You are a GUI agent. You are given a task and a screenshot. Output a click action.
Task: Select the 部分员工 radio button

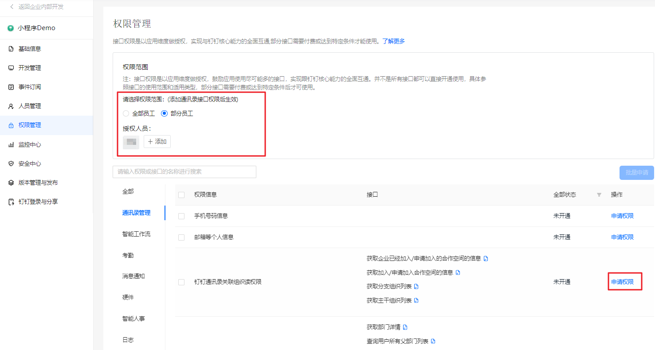(164, 113)
